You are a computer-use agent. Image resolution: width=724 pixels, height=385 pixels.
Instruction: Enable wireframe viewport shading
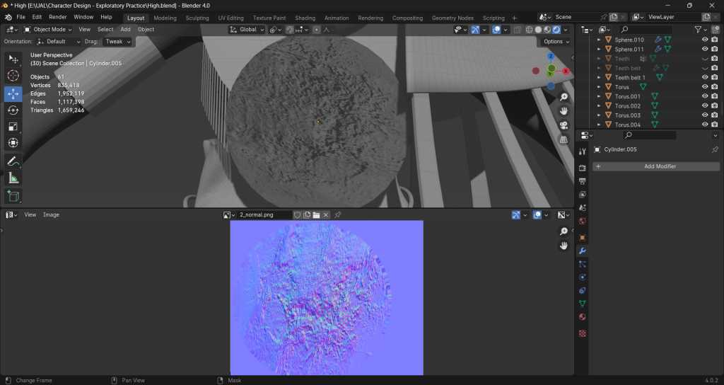coord(529,30)
